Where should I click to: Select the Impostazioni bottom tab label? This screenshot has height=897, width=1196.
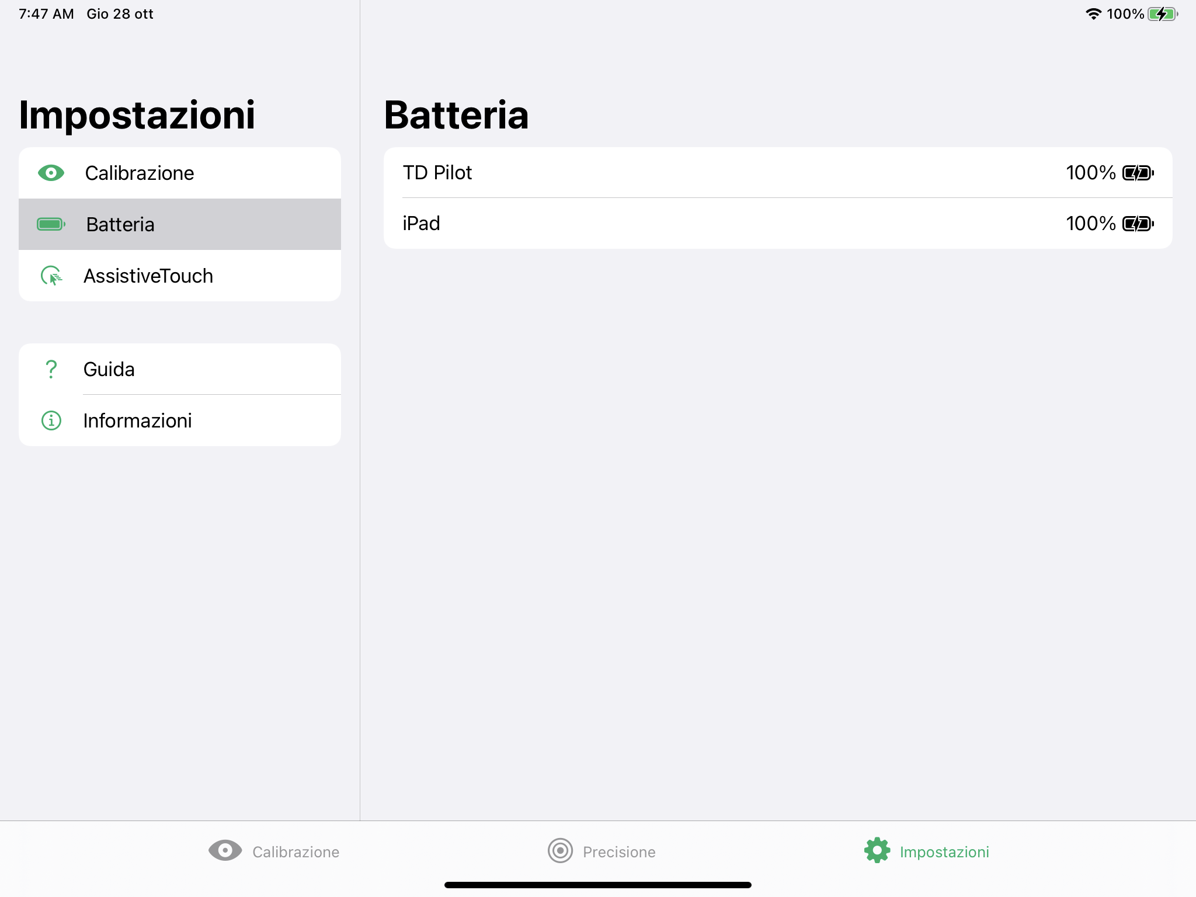click(x=944, y=852)
